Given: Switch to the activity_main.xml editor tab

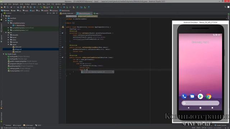Looking at the screenshot, I should pyautogui.click(x=68, y=13).
